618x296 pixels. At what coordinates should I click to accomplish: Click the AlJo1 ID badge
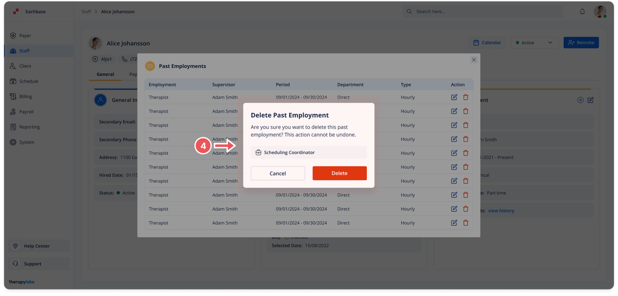(102, 59)
